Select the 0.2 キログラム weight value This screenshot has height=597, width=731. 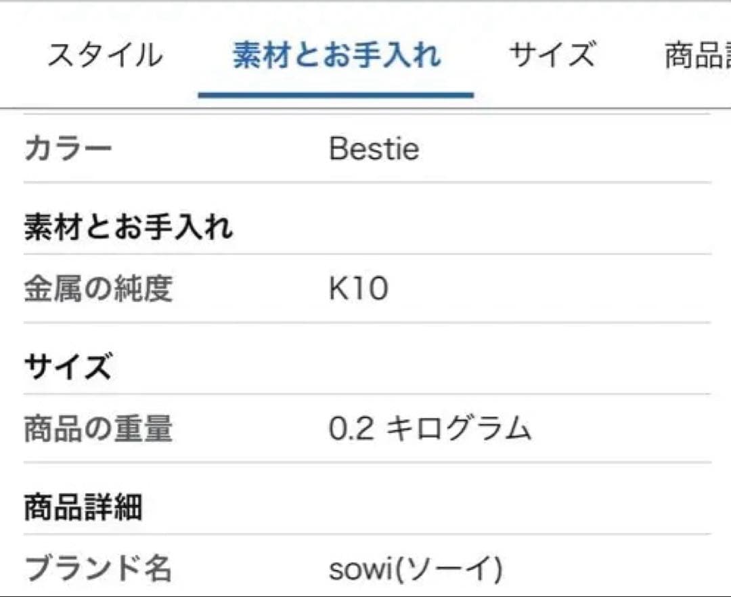(x=429, y=427)
